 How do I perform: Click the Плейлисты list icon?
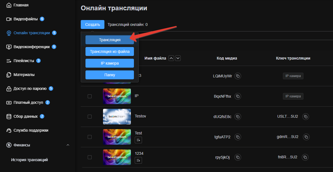click(x=9, y=61)
